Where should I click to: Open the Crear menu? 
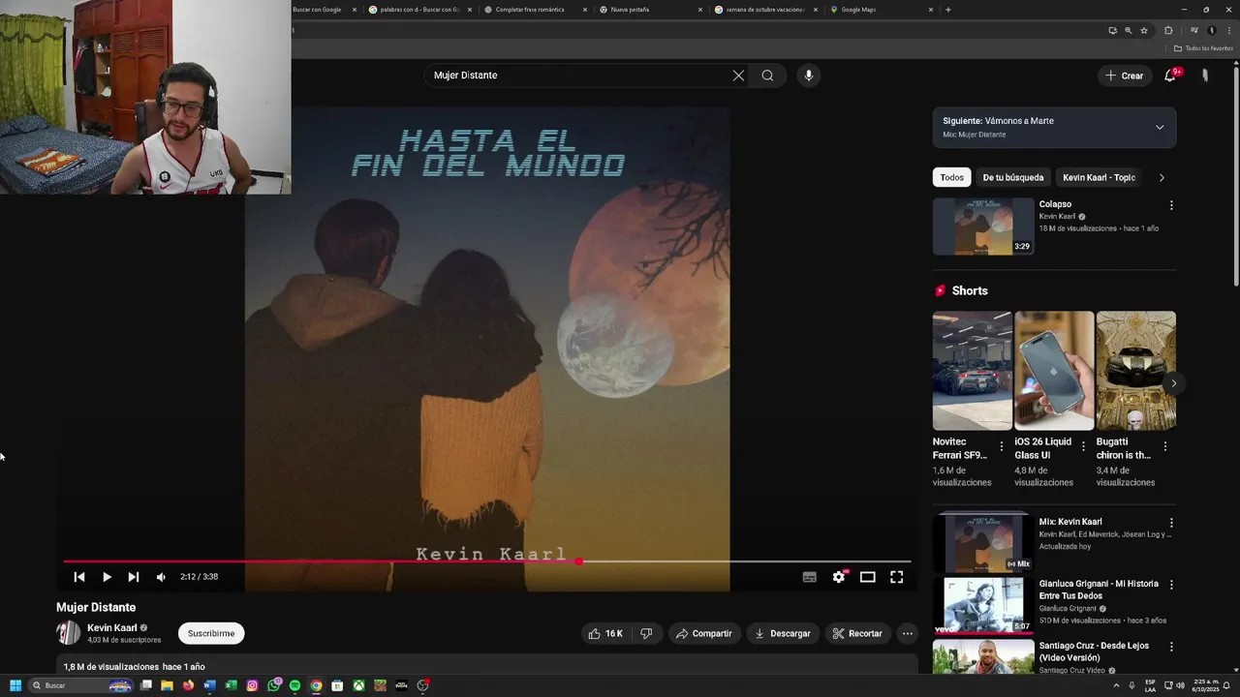tap(1125, 76)
